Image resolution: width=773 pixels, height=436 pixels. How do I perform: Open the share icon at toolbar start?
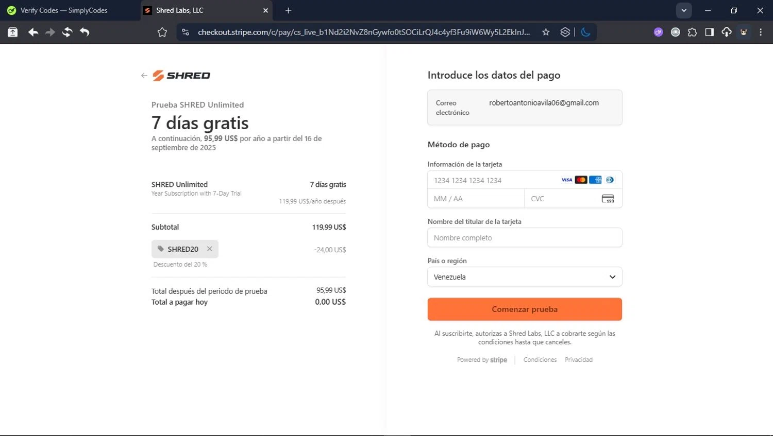[x=13, y=32]
